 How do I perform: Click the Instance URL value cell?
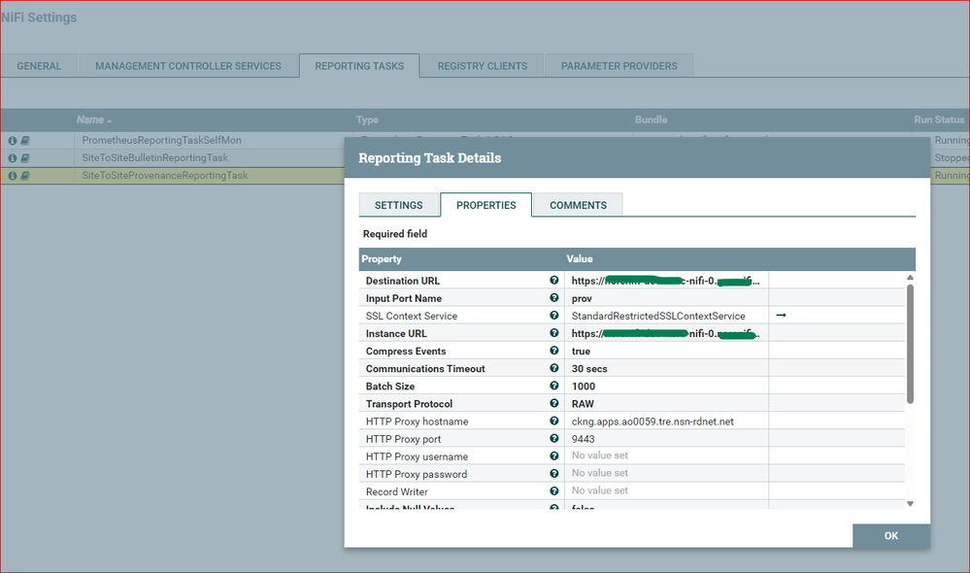point(666,333)
